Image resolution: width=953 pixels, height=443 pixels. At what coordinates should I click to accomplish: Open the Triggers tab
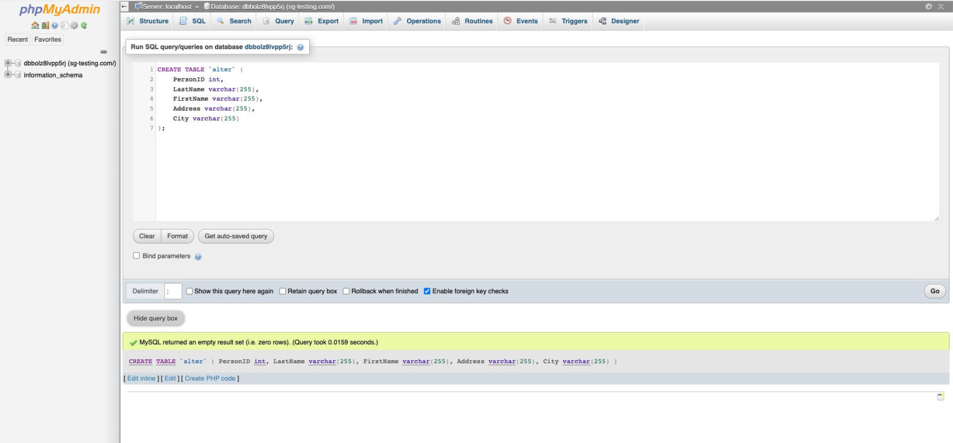(x=568, y=21)
